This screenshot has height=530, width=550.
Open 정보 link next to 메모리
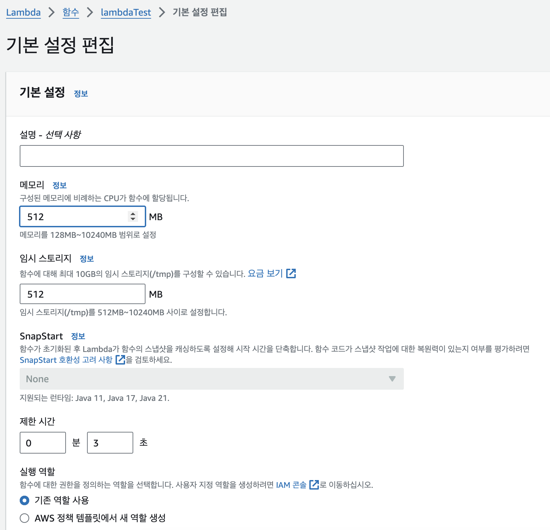59,185
